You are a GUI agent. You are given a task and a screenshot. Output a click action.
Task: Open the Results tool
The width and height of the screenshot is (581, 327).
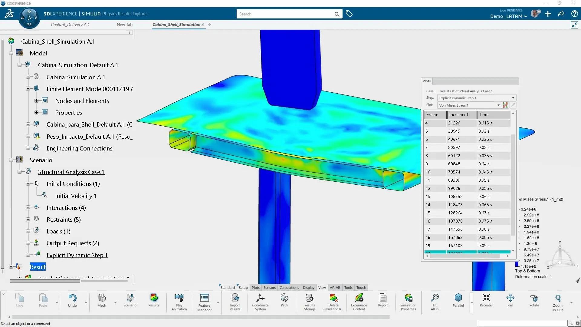[x=154, y=301]
